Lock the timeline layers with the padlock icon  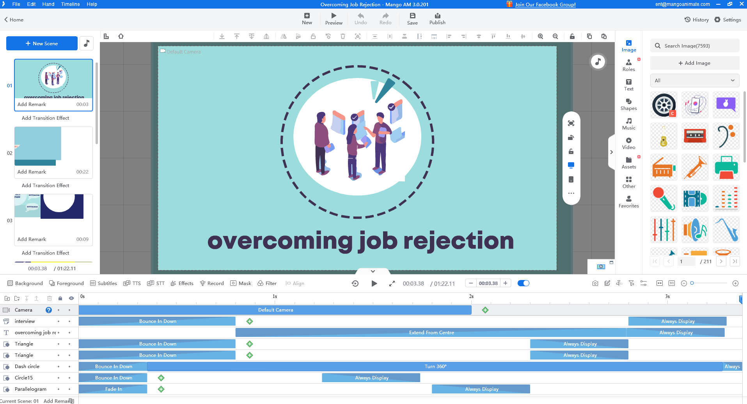click(60, 298)
